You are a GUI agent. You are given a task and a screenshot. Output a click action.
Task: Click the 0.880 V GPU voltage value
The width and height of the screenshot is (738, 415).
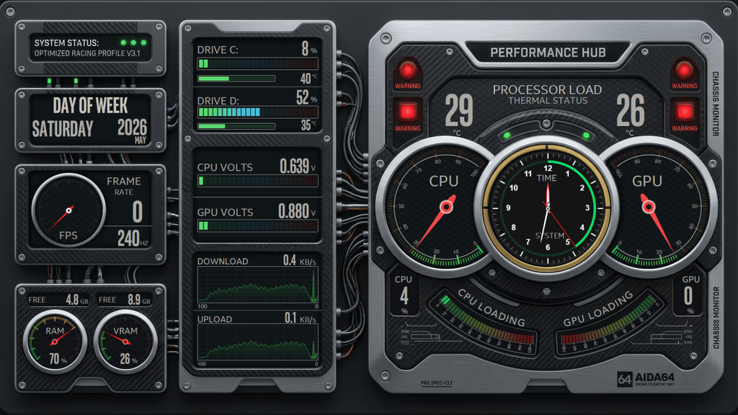(x=298, y=211)
